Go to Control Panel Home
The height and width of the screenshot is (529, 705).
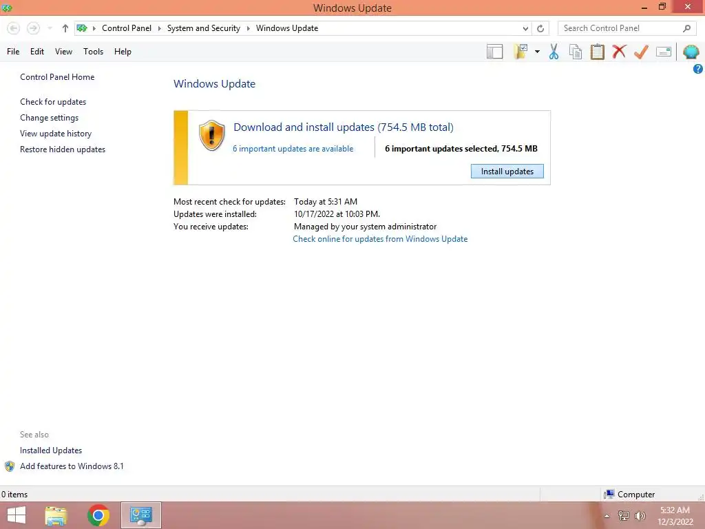[x=57, y=77]
